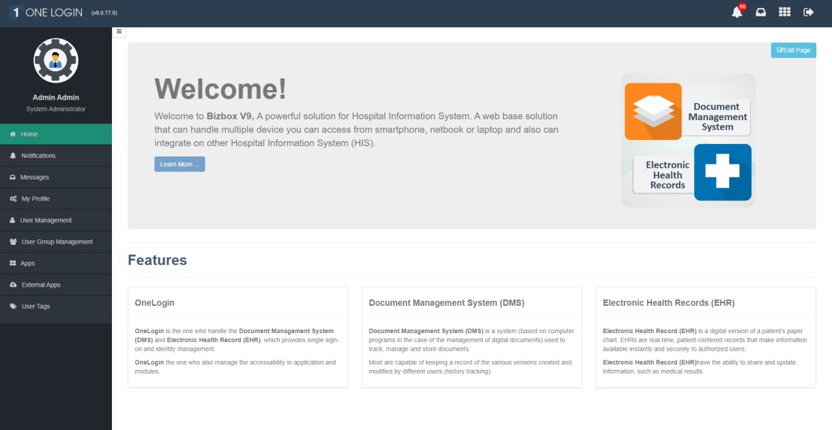Click the Edit Page button

click(x=794, y=51)
